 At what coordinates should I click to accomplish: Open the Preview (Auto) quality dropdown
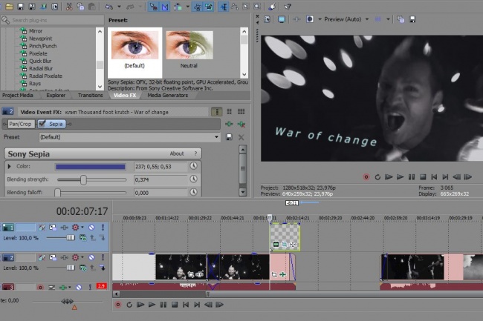pos(367,19)
